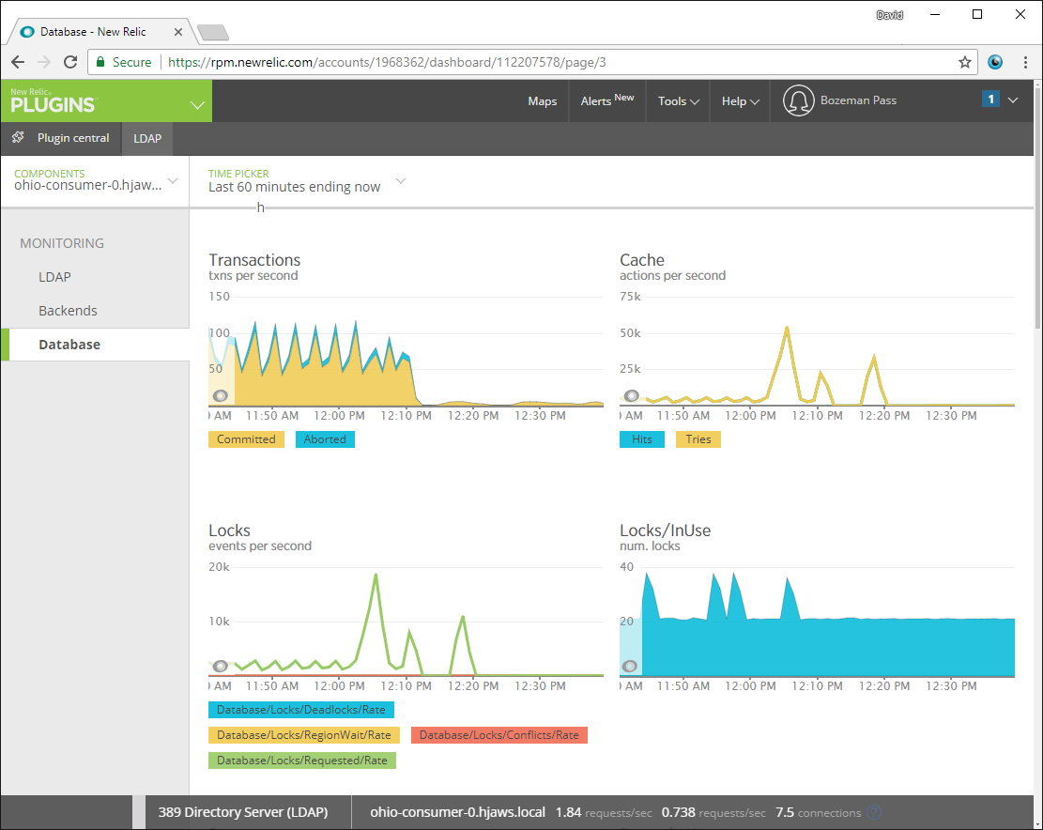
Task: Open the Tools dropdown menu
Action: click(679, 101)
